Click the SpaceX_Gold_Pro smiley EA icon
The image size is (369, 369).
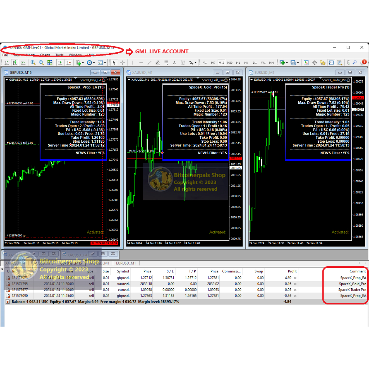point(226,80)
